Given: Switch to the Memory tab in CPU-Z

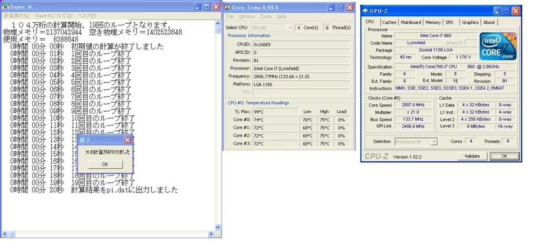Looking at the screenshot, I should click(x=433, y=22).
